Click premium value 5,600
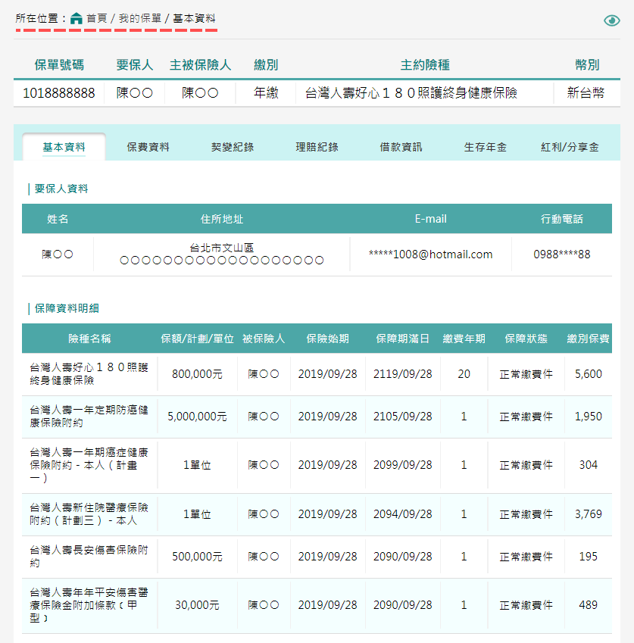634x643 pixels. (x=588, y=374)
